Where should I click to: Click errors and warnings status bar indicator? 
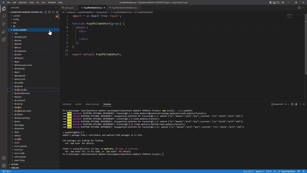(6, 171)
